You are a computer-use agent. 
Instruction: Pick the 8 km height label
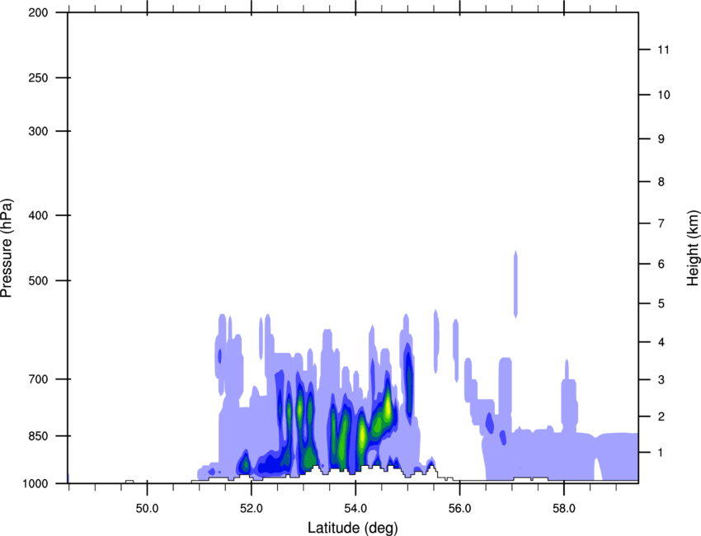tap(661, 182)
